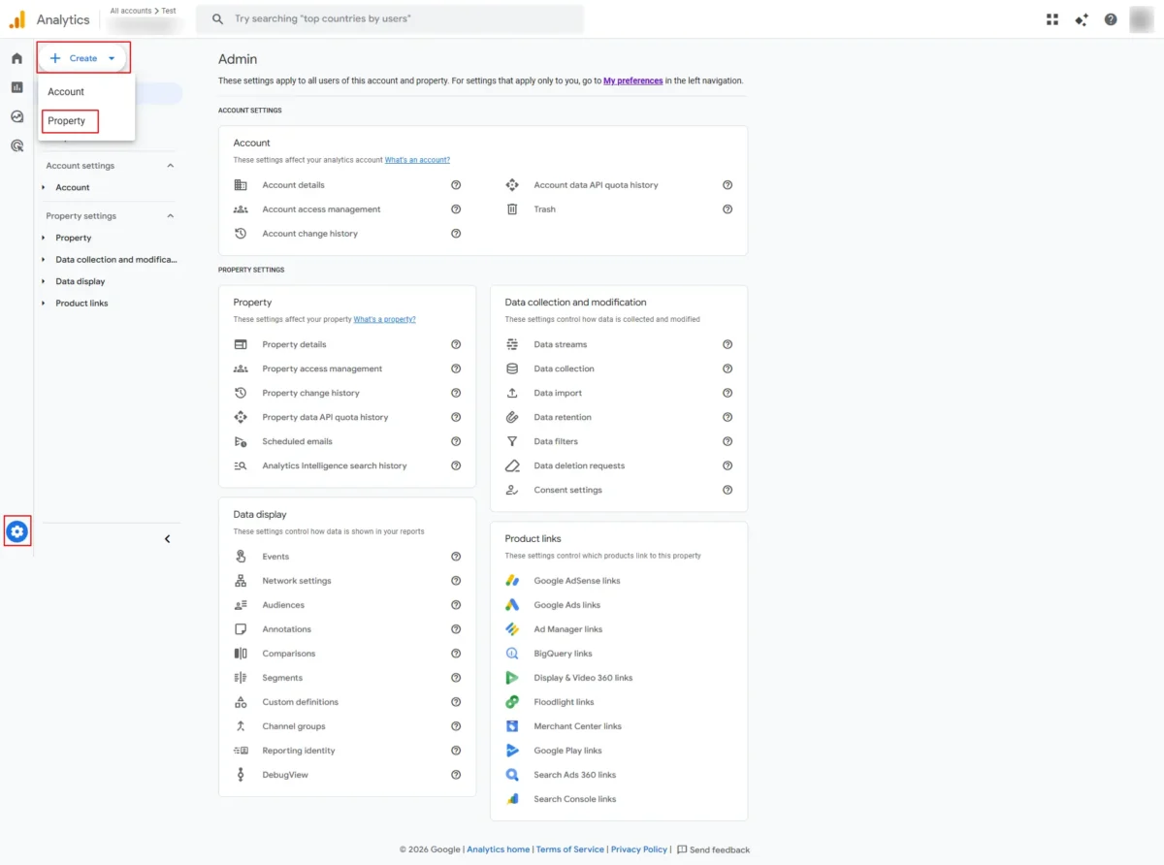1164x865 pixels.
Task: Collapse the left navigation panel
Action: point(167,537)
